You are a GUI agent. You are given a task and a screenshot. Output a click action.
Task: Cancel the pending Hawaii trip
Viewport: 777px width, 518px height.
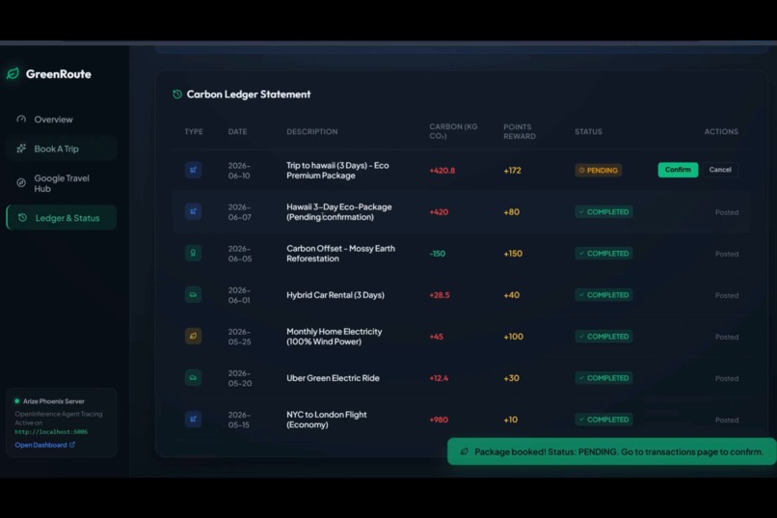point(720,170)
